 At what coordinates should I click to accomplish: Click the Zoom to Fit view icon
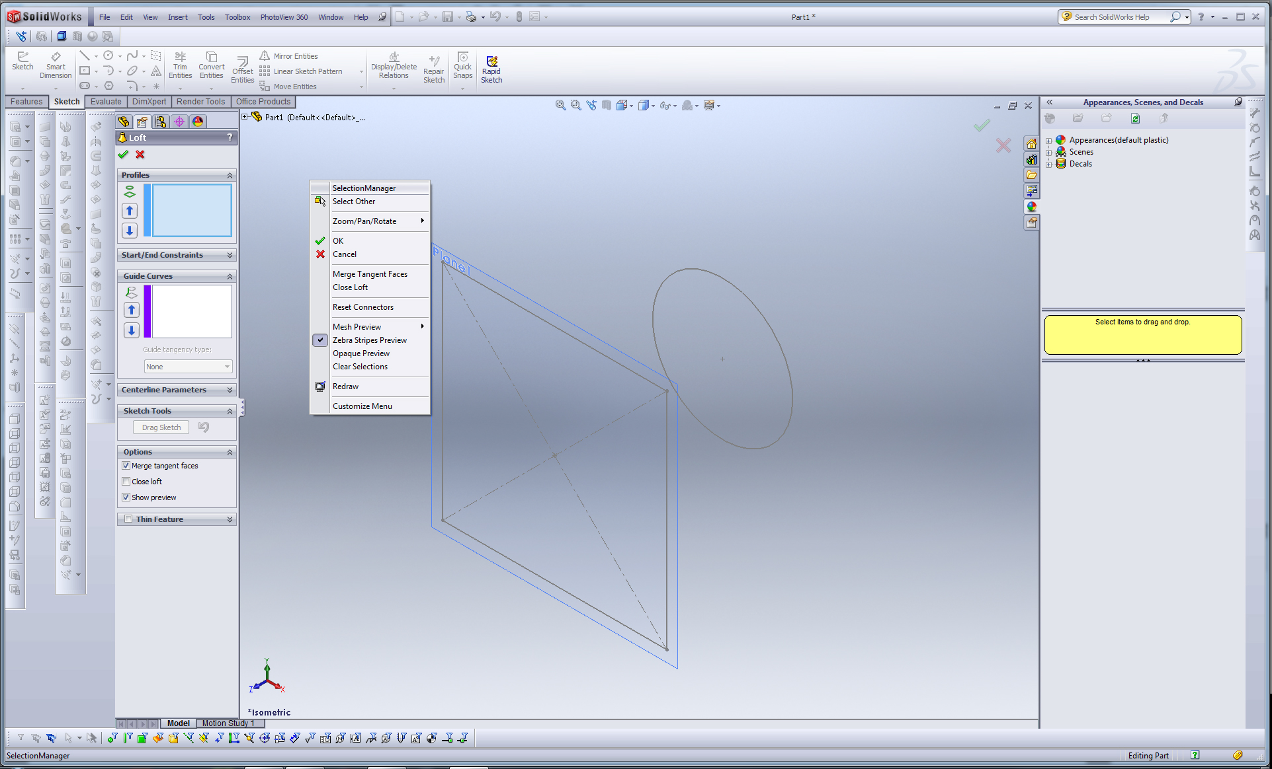pos(560,105)
